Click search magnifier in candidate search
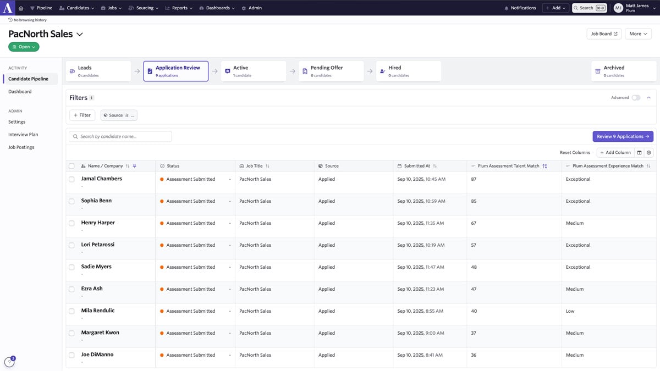The width and height of the screenshot is (660, 371). [x=75, y=136]
